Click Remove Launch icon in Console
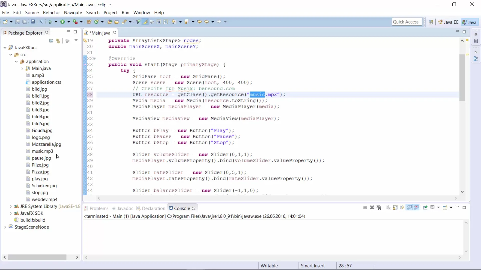 tap(372, 207)
